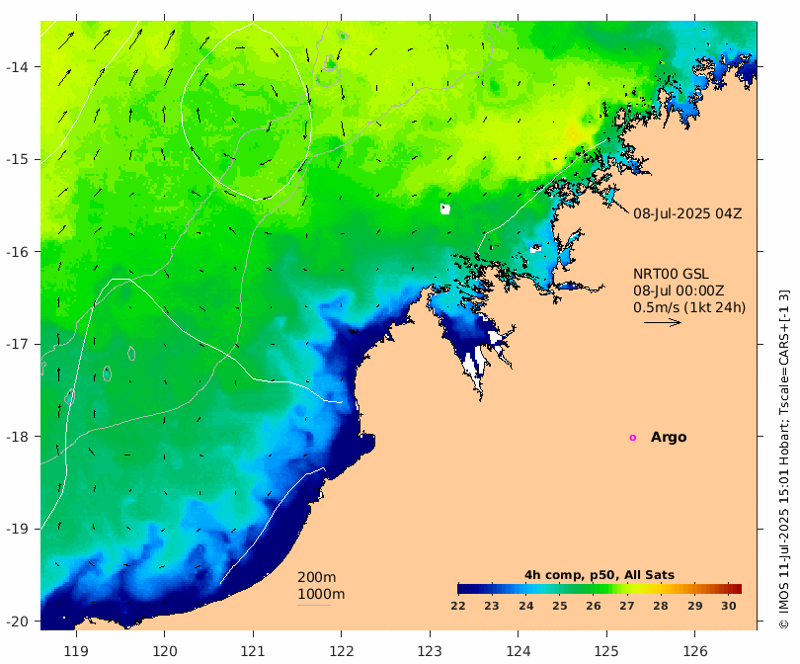Click the '26' color bar tick label
The width and height of the screenshot is (800, 664).
[594, 606]
